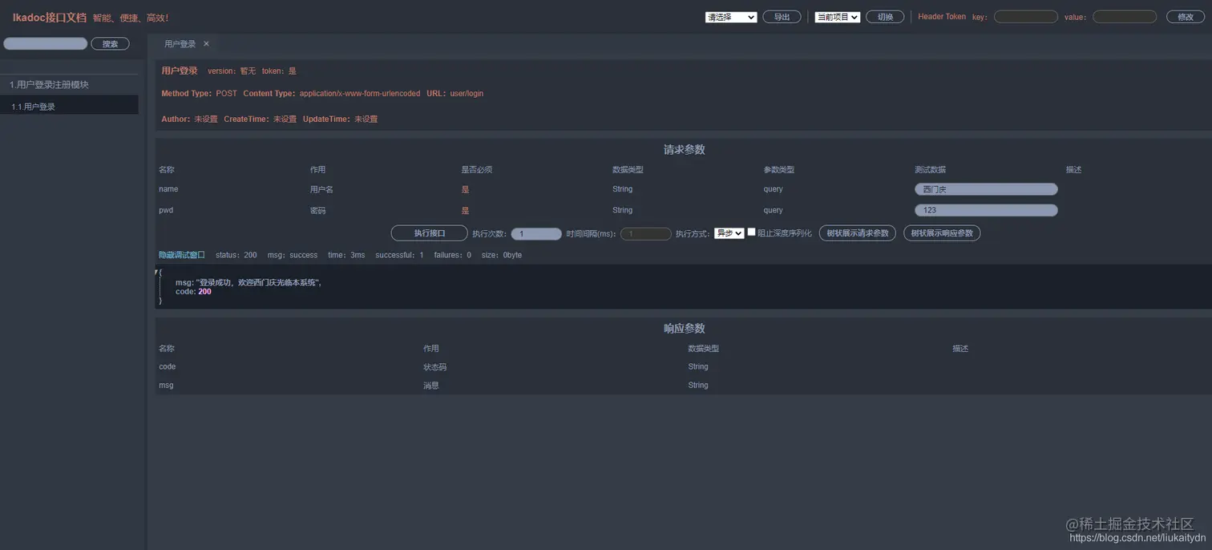Viewport: 1212px width, 550px height.
Task: Click the status: 200 debug info text
Action: pos(236,255)
